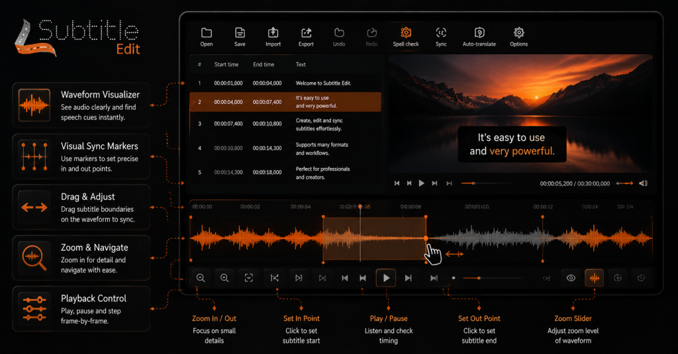Zoom out the waveform with the minus magnifier
This screenshot has height=354, width=678.
(x=201, y=278)
